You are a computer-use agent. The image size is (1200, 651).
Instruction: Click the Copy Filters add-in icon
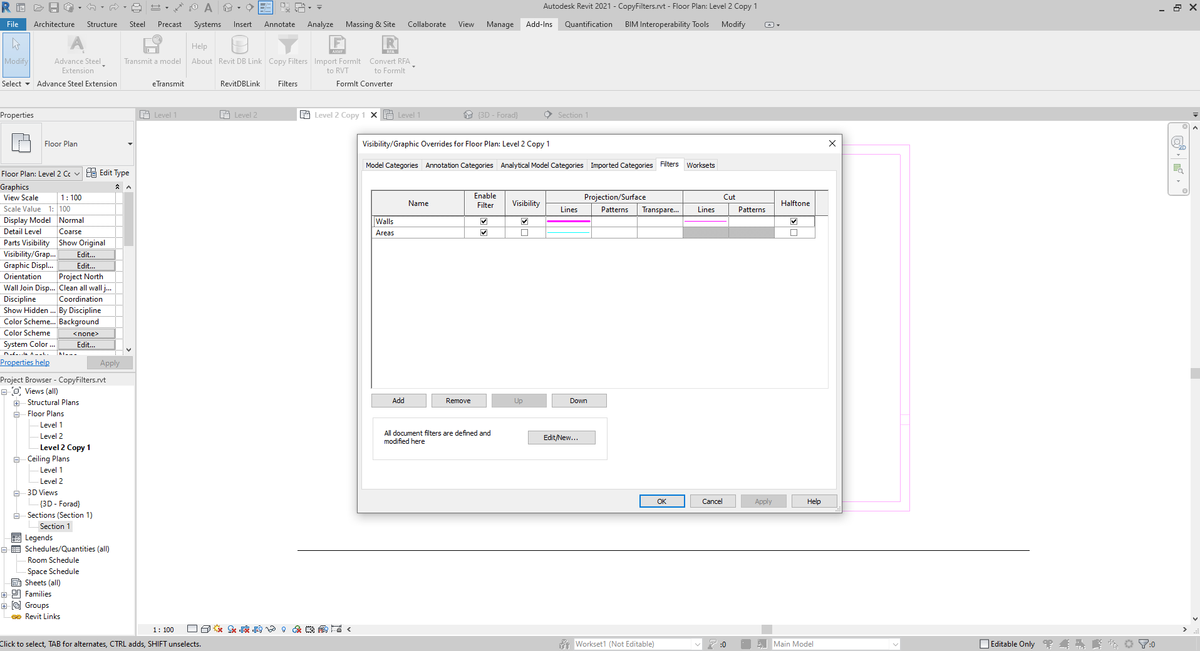[x=288, y=45]
